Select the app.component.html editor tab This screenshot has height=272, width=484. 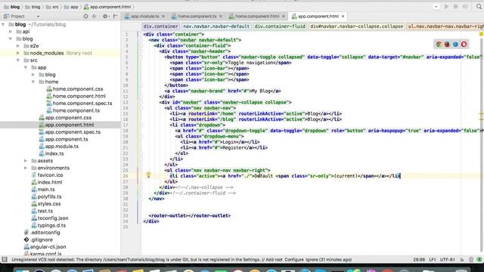point(318,17)
